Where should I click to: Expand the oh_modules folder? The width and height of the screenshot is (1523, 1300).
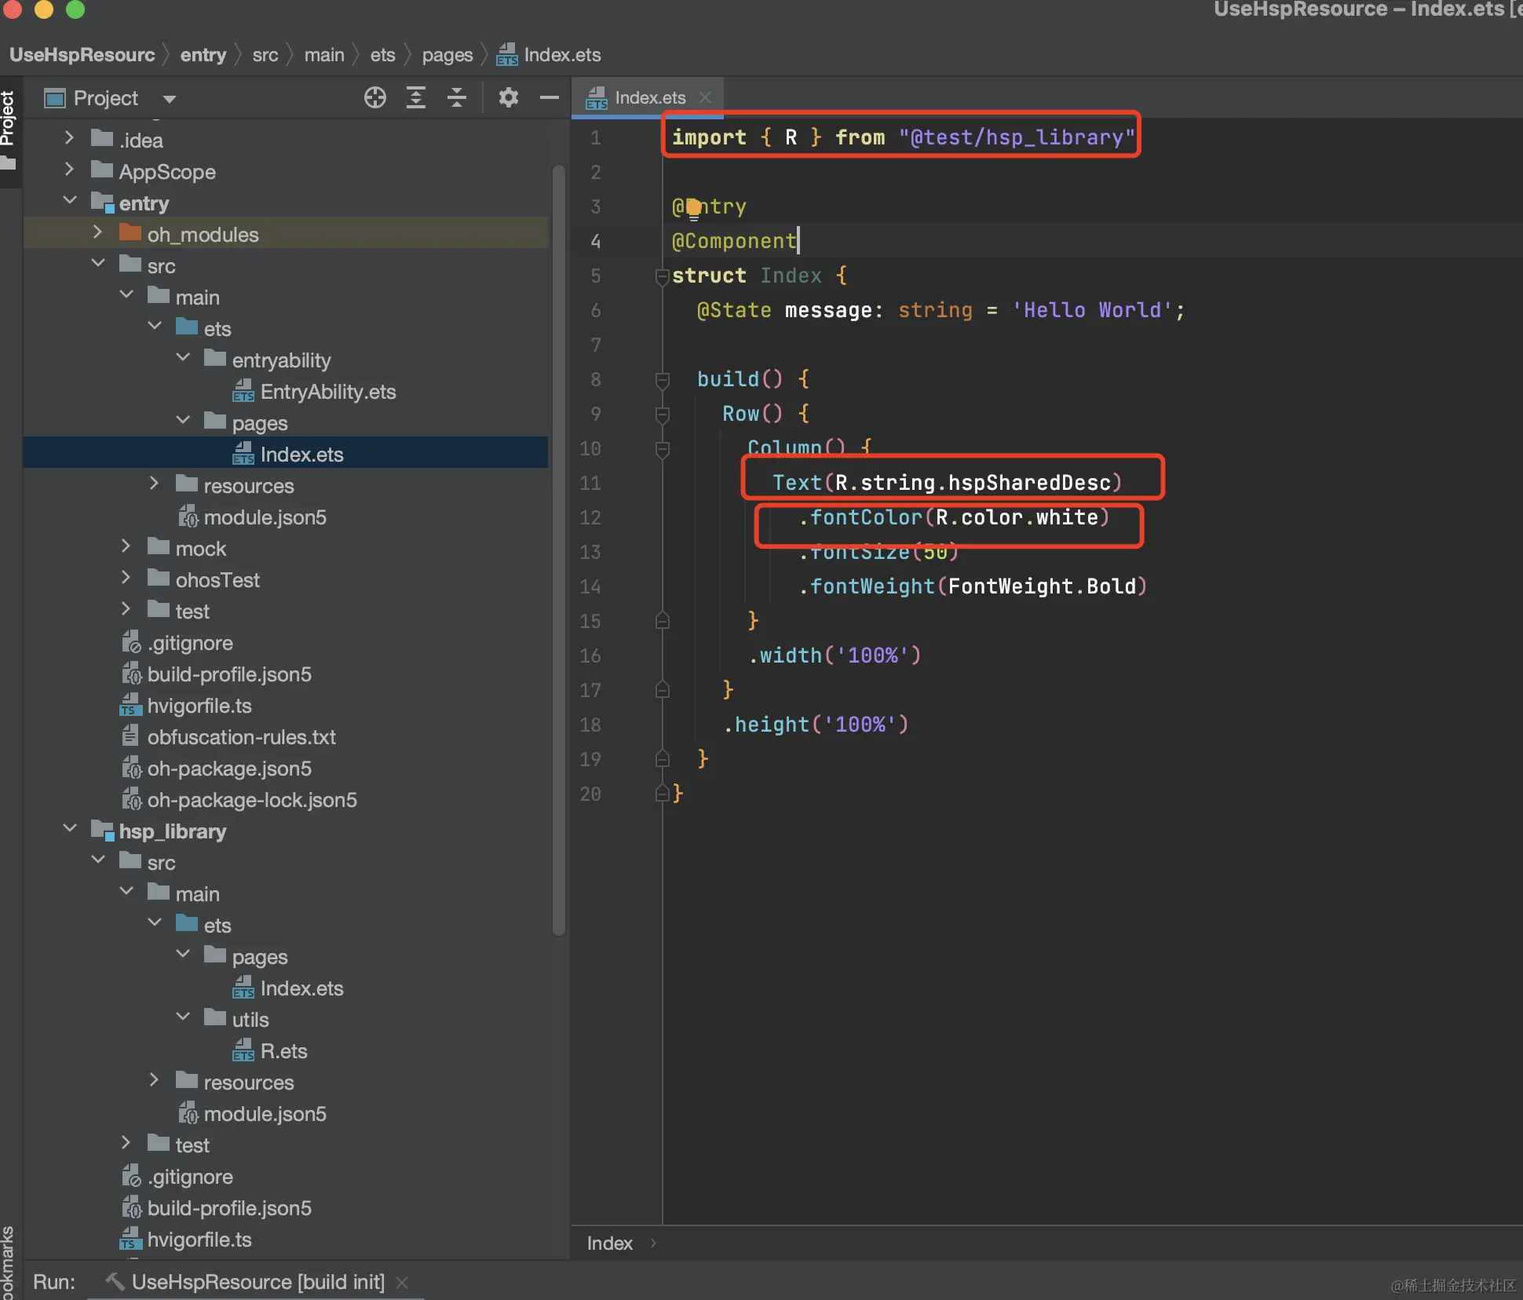[x=97, y=232]
